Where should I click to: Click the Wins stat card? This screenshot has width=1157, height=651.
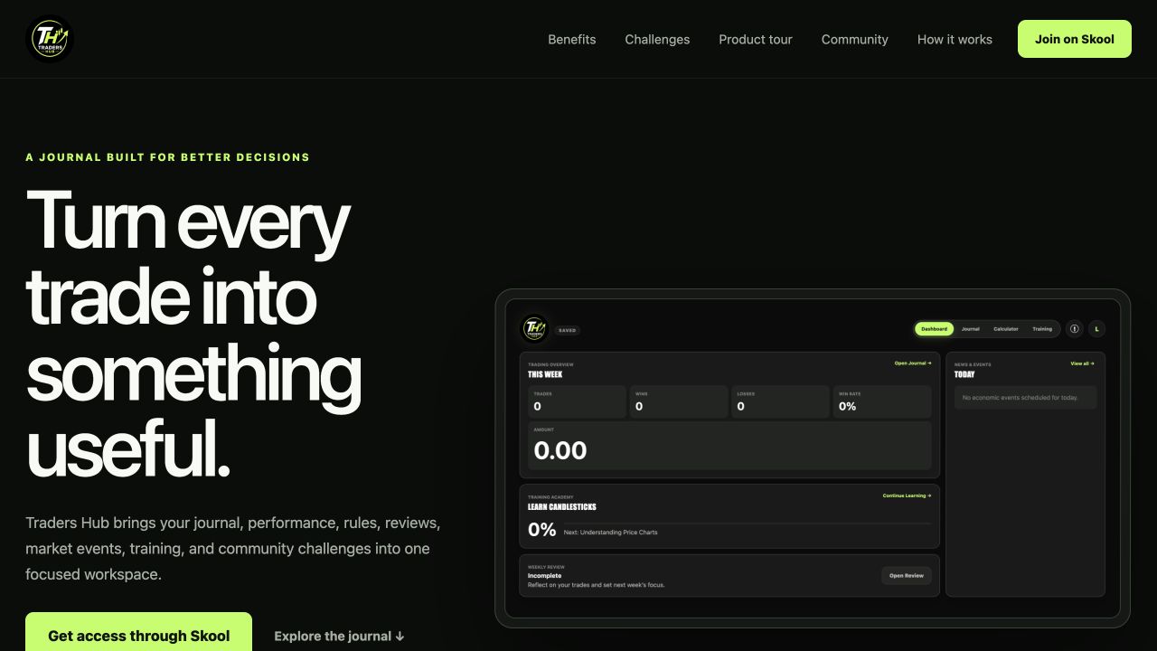click(679, 401)
